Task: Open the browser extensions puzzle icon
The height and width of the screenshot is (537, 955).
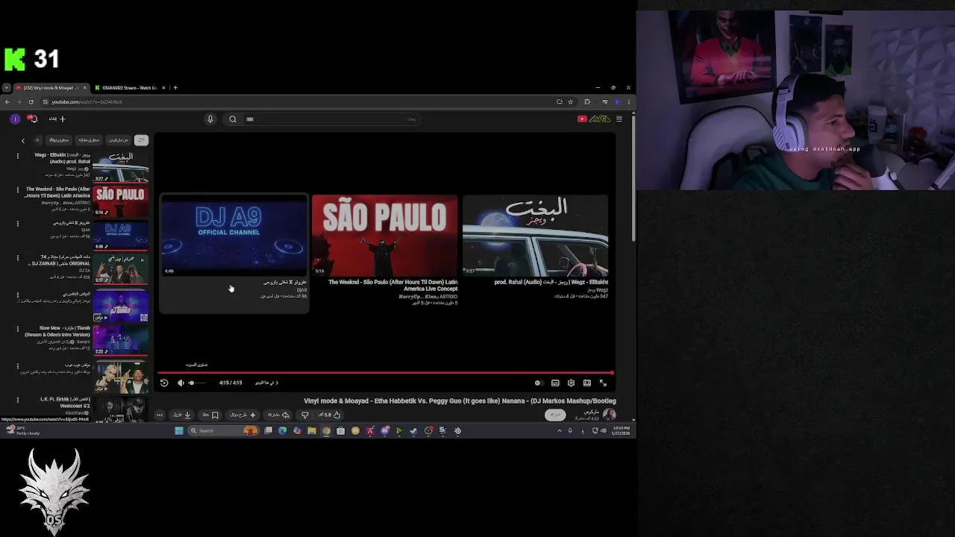Action: pos(587,101)
